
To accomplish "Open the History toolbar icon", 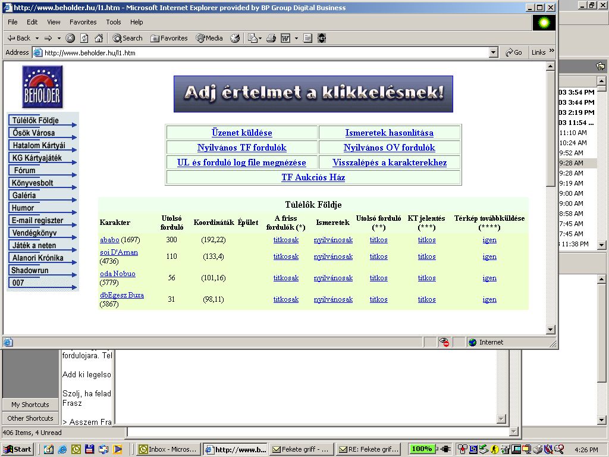I will click(235, 38).
